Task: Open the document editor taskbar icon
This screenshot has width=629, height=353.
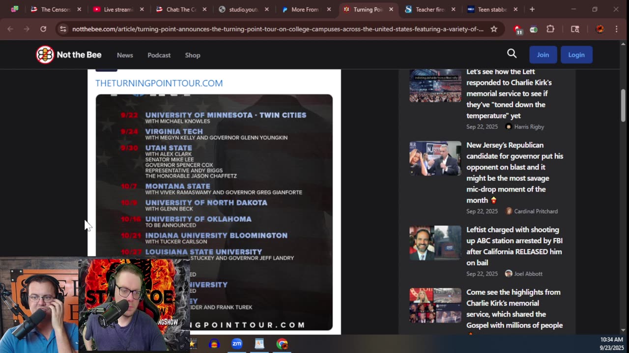Action: click(x=259, y=344)
